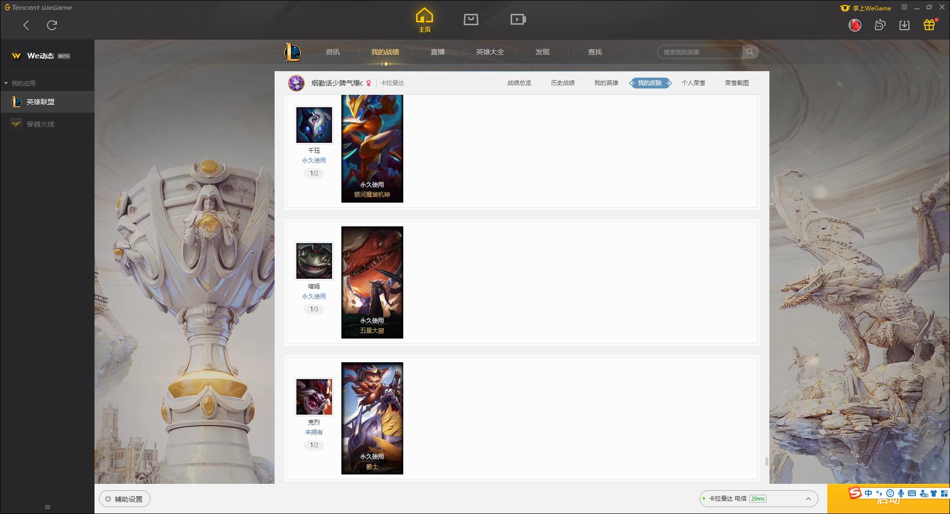
Task: Click the 千珏 champion portrait
Action: 314,125
